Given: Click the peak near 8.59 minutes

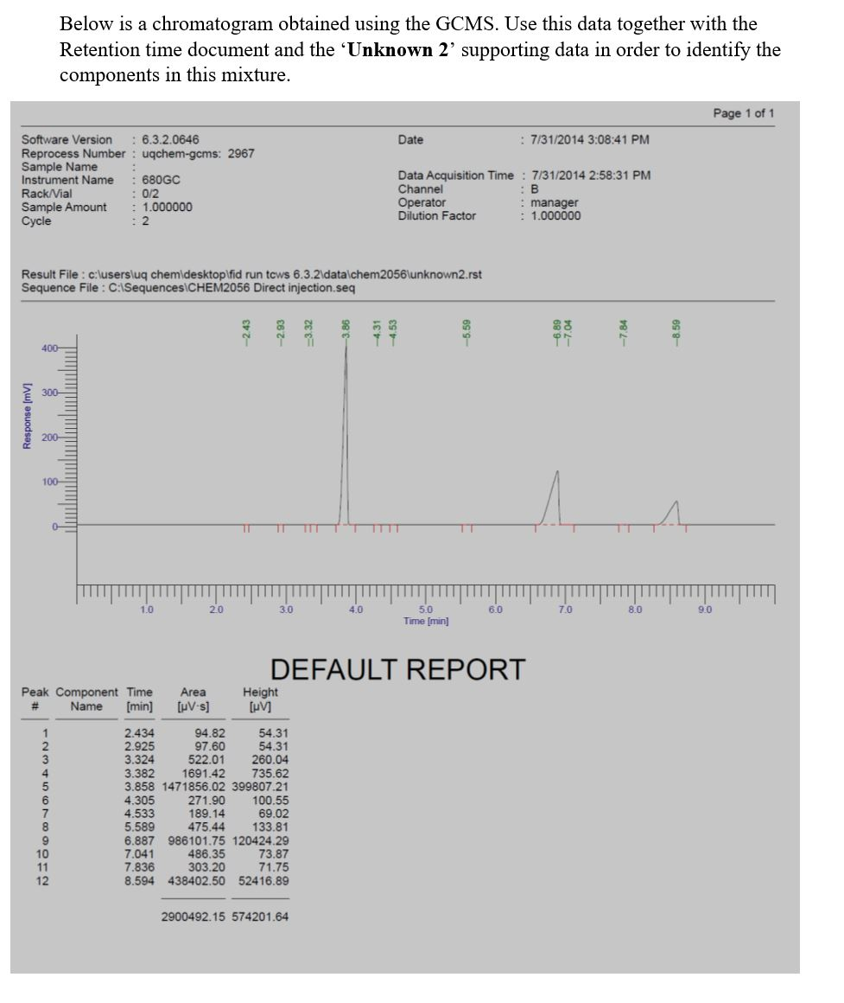Looking at the screenshot, I should [671, 513].
